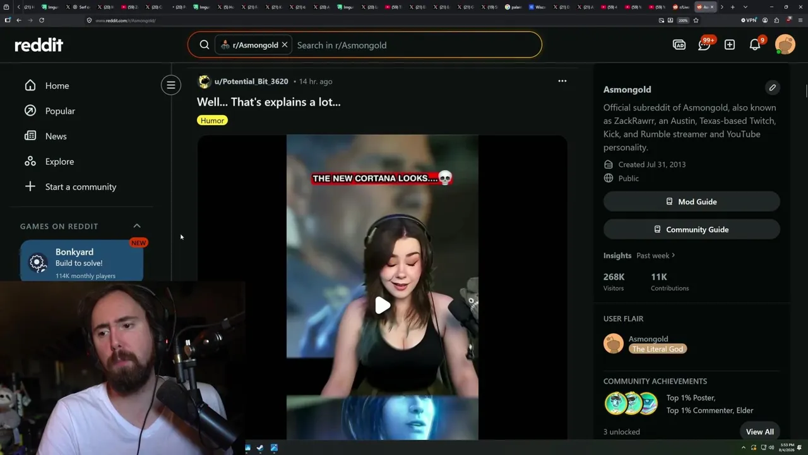Open the Bonkyard game card
808x455 pixels.
point(81,261)
